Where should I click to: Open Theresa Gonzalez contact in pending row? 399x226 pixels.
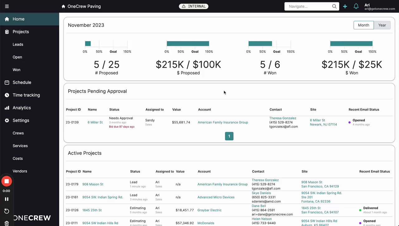[283, 118]
